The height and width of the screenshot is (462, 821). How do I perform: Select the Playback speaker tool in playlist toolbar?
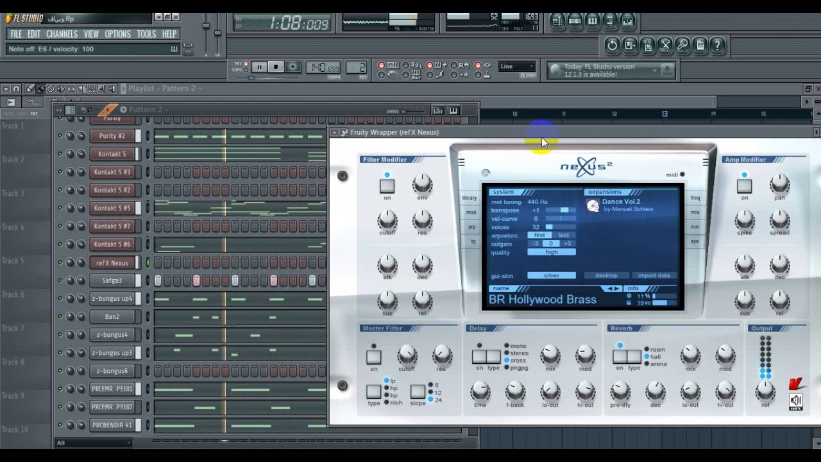(x=112, y=89)
